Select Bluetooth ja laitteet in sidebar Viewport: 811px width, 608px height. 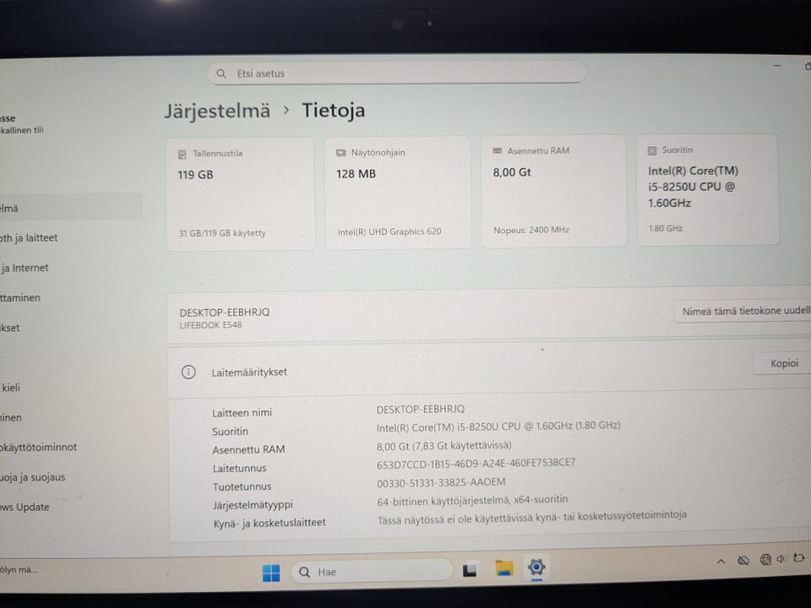click(29, 238)
